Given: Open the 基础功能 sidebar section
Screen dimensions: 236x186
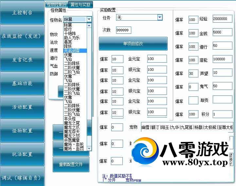Looking at the screenshot, I should click(22, 83).
